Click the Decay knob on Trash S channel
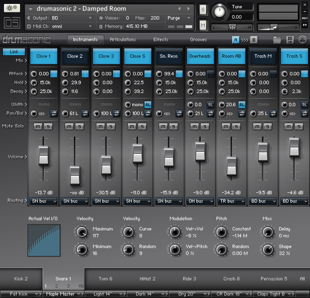 pyautogui.click(x=284, y=91)
